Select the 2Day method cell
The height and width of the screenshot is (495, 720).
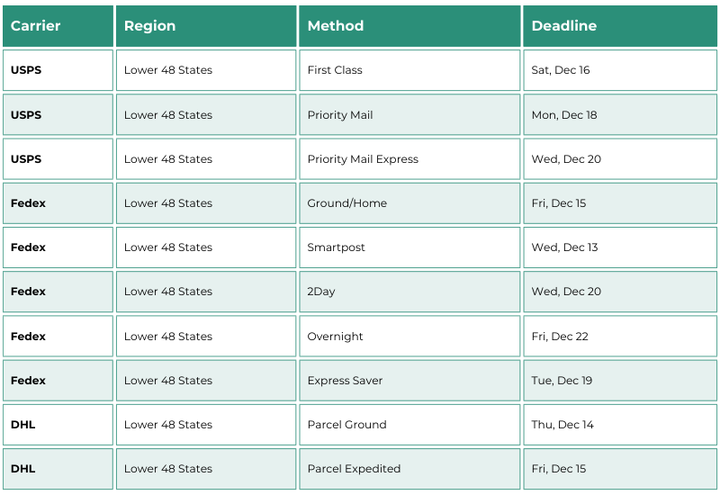[409, 292]
